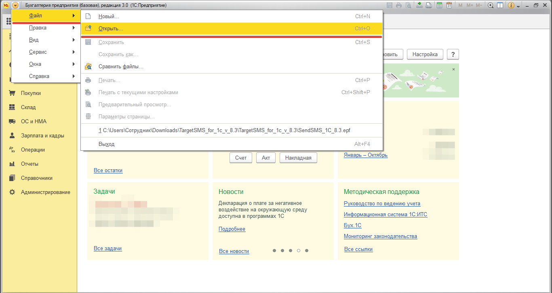The image size is (552, 293).
Task: Click the M memory icon
Action: pyautogui.click(x=461, y=5)
